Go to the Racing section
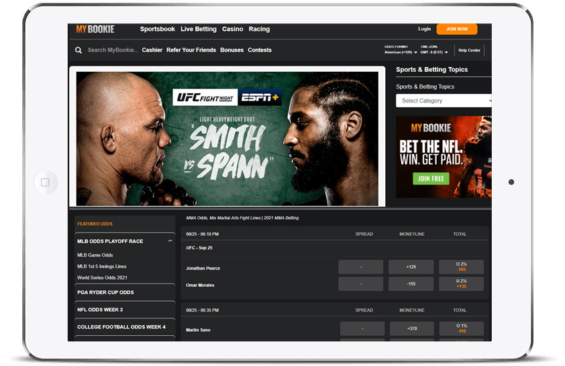Screen dimensions: 565x366 tap(259, 29)
